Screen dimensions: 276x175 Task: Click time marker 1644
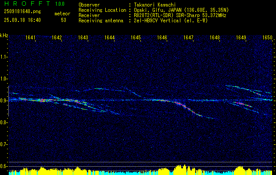(x=110, y=37)
